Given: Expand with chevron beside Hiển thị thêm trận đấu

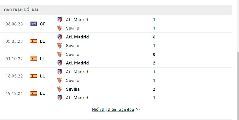Looking at the screenshot, I should tap(138, 109).
